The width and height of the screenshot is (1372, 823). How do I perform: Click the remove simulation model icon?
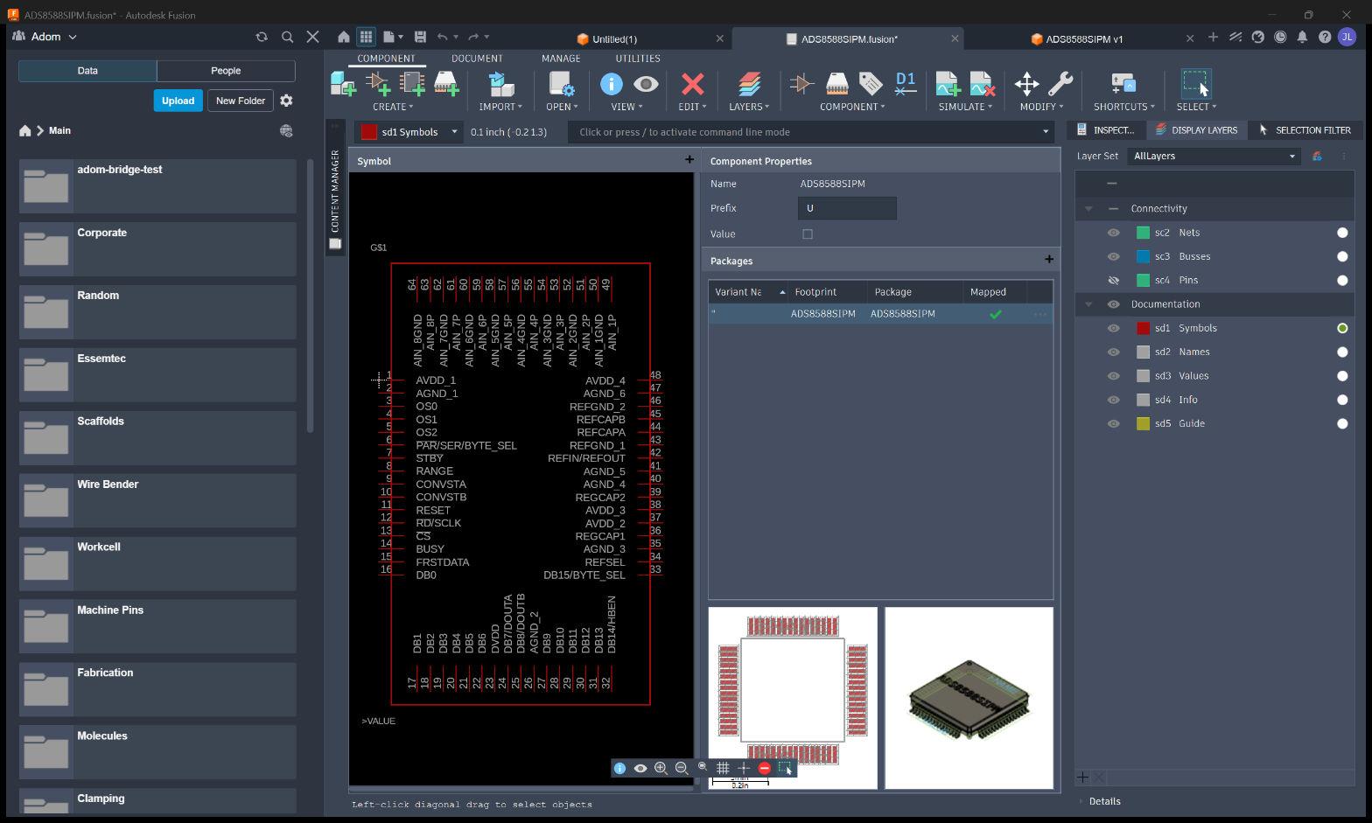983,84
